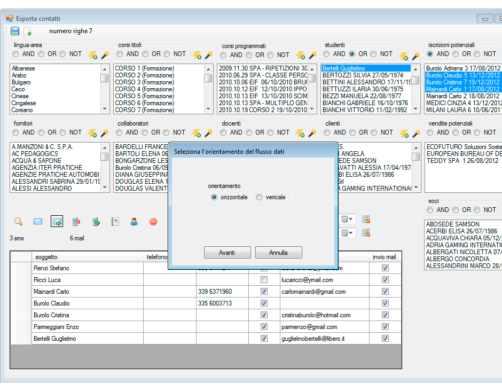
Task: Select TEDDY SPA in vendite potenziali list
Action: pyautogui.click(x=462, y=161)
